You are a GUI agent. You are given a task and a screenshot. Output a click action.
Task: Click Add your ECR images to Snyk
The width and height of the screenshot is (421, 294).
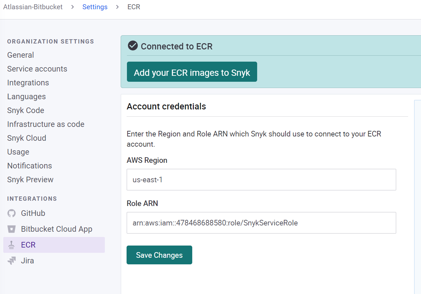(192, 72)
